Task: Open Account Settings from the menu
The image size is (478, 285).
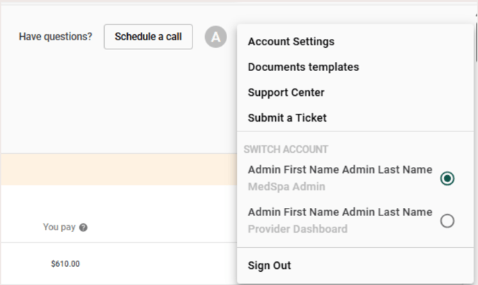Action: coord(291,42)
